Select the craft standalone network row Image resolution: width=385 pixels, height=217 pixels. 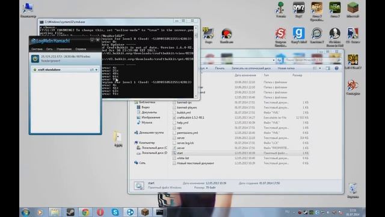pos(66,70)
